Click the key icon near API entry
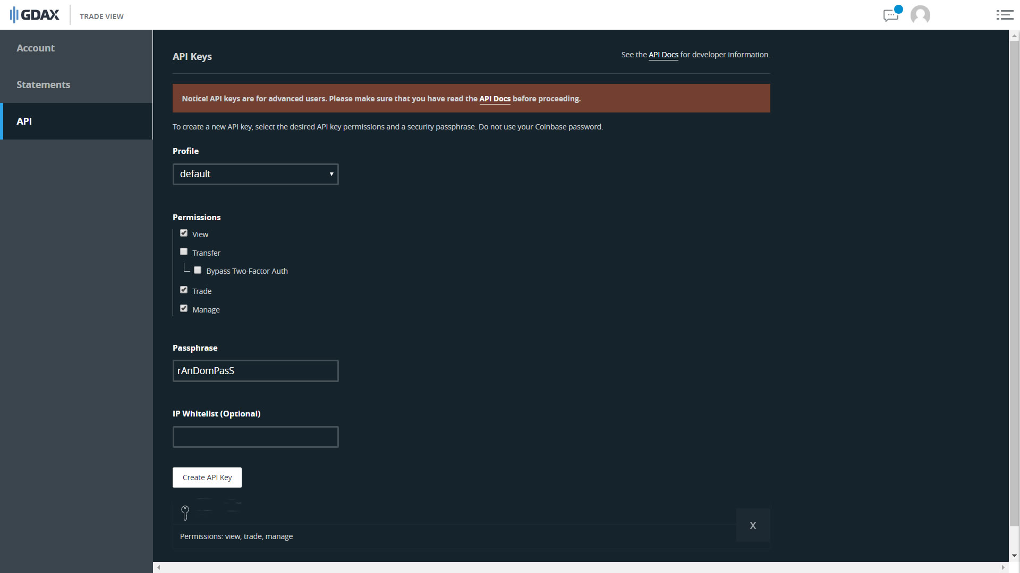1020x573 pixels. point(185,512)
